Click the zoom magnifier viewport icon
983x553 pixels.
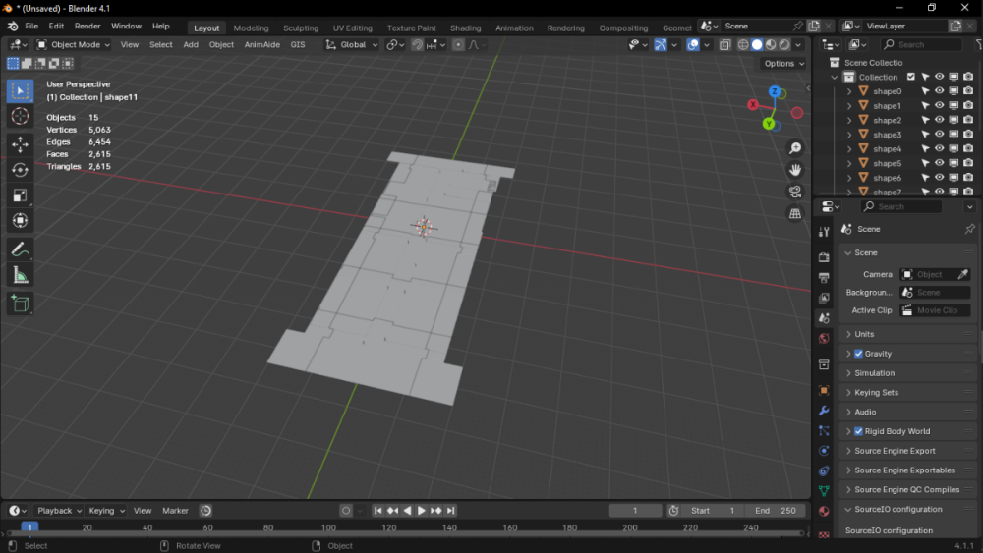795,148
